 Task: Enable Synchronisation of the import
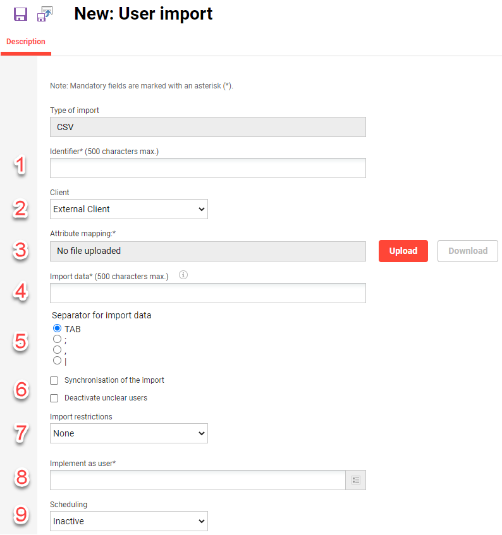[54, 380]
